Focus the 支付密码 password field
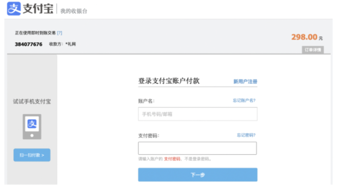Screen dimensions: 338x188 tap(197, 148)
